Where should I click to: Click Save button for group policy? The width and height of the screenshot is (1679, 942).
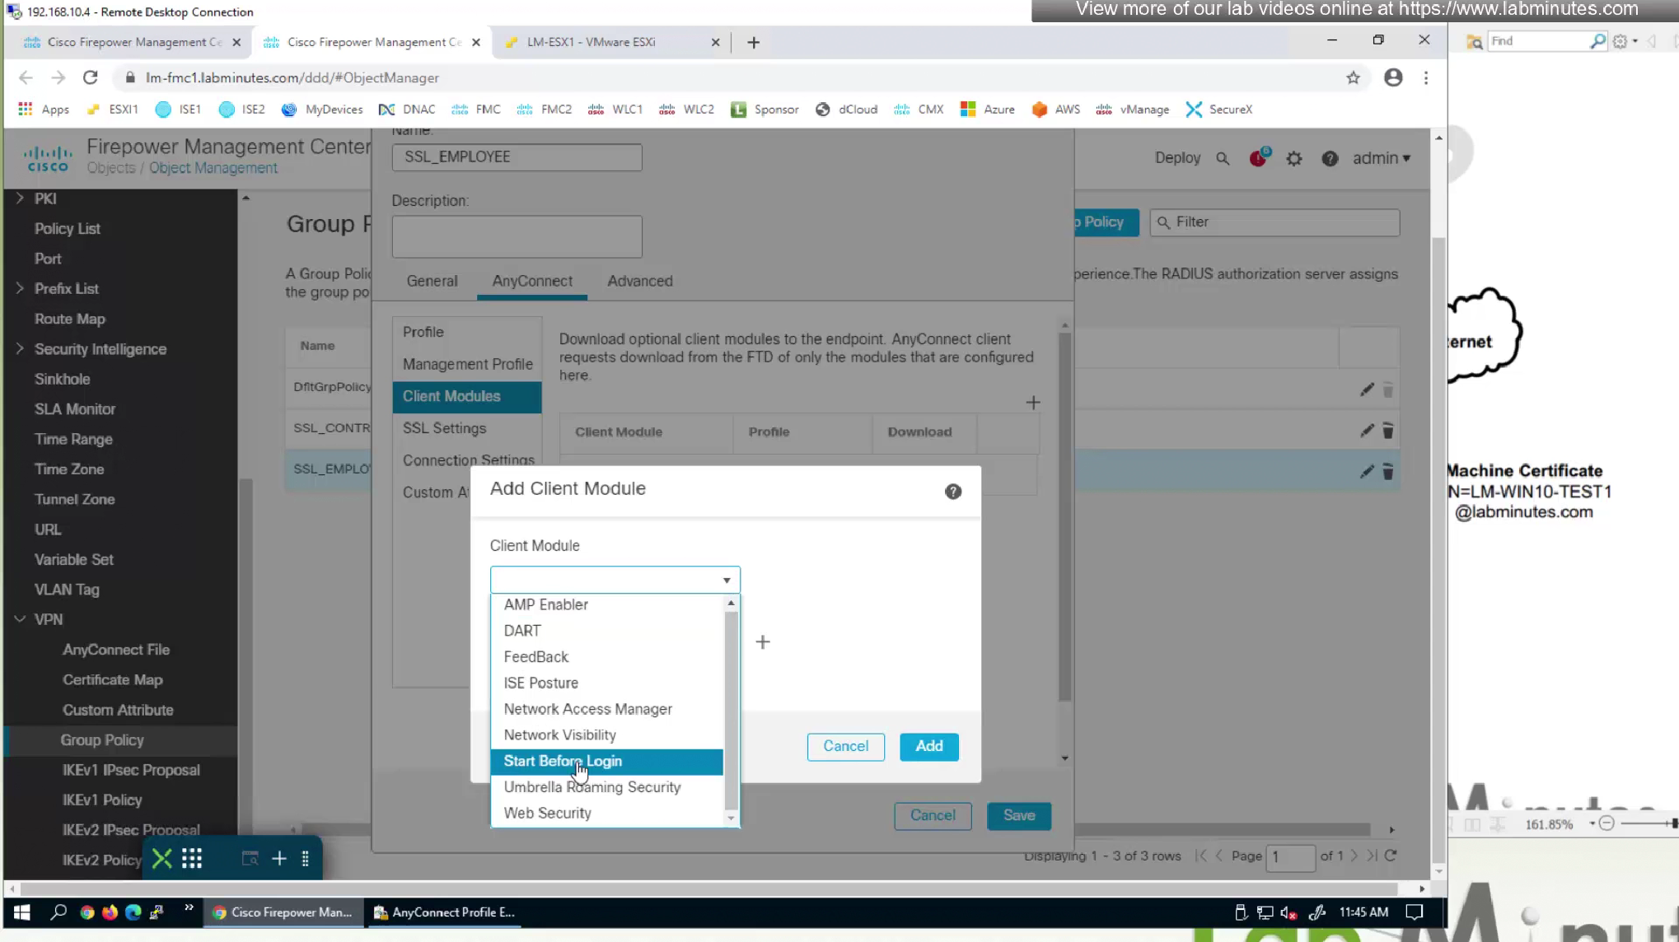tap(1018, 815)
